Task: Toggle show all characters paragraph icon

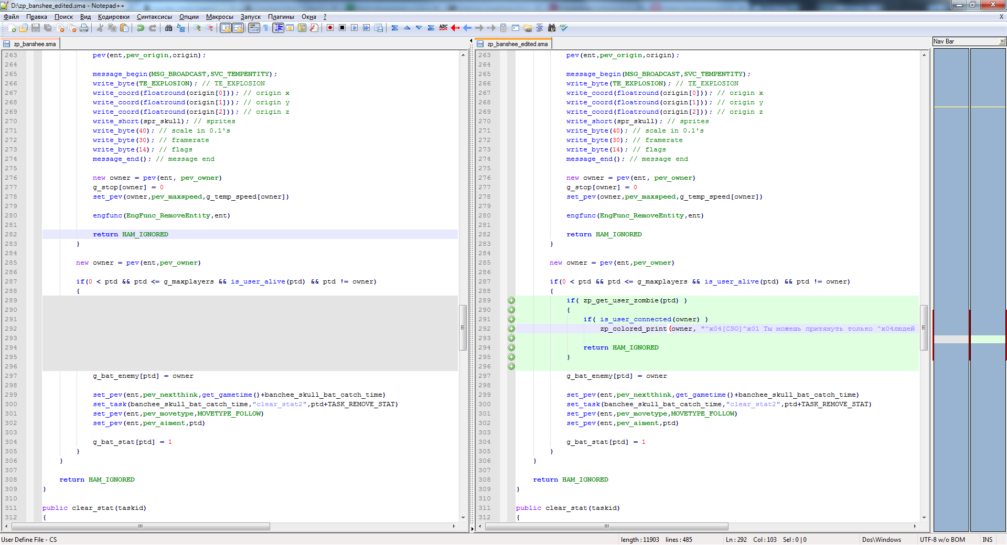Action: [x=265, y=28]
